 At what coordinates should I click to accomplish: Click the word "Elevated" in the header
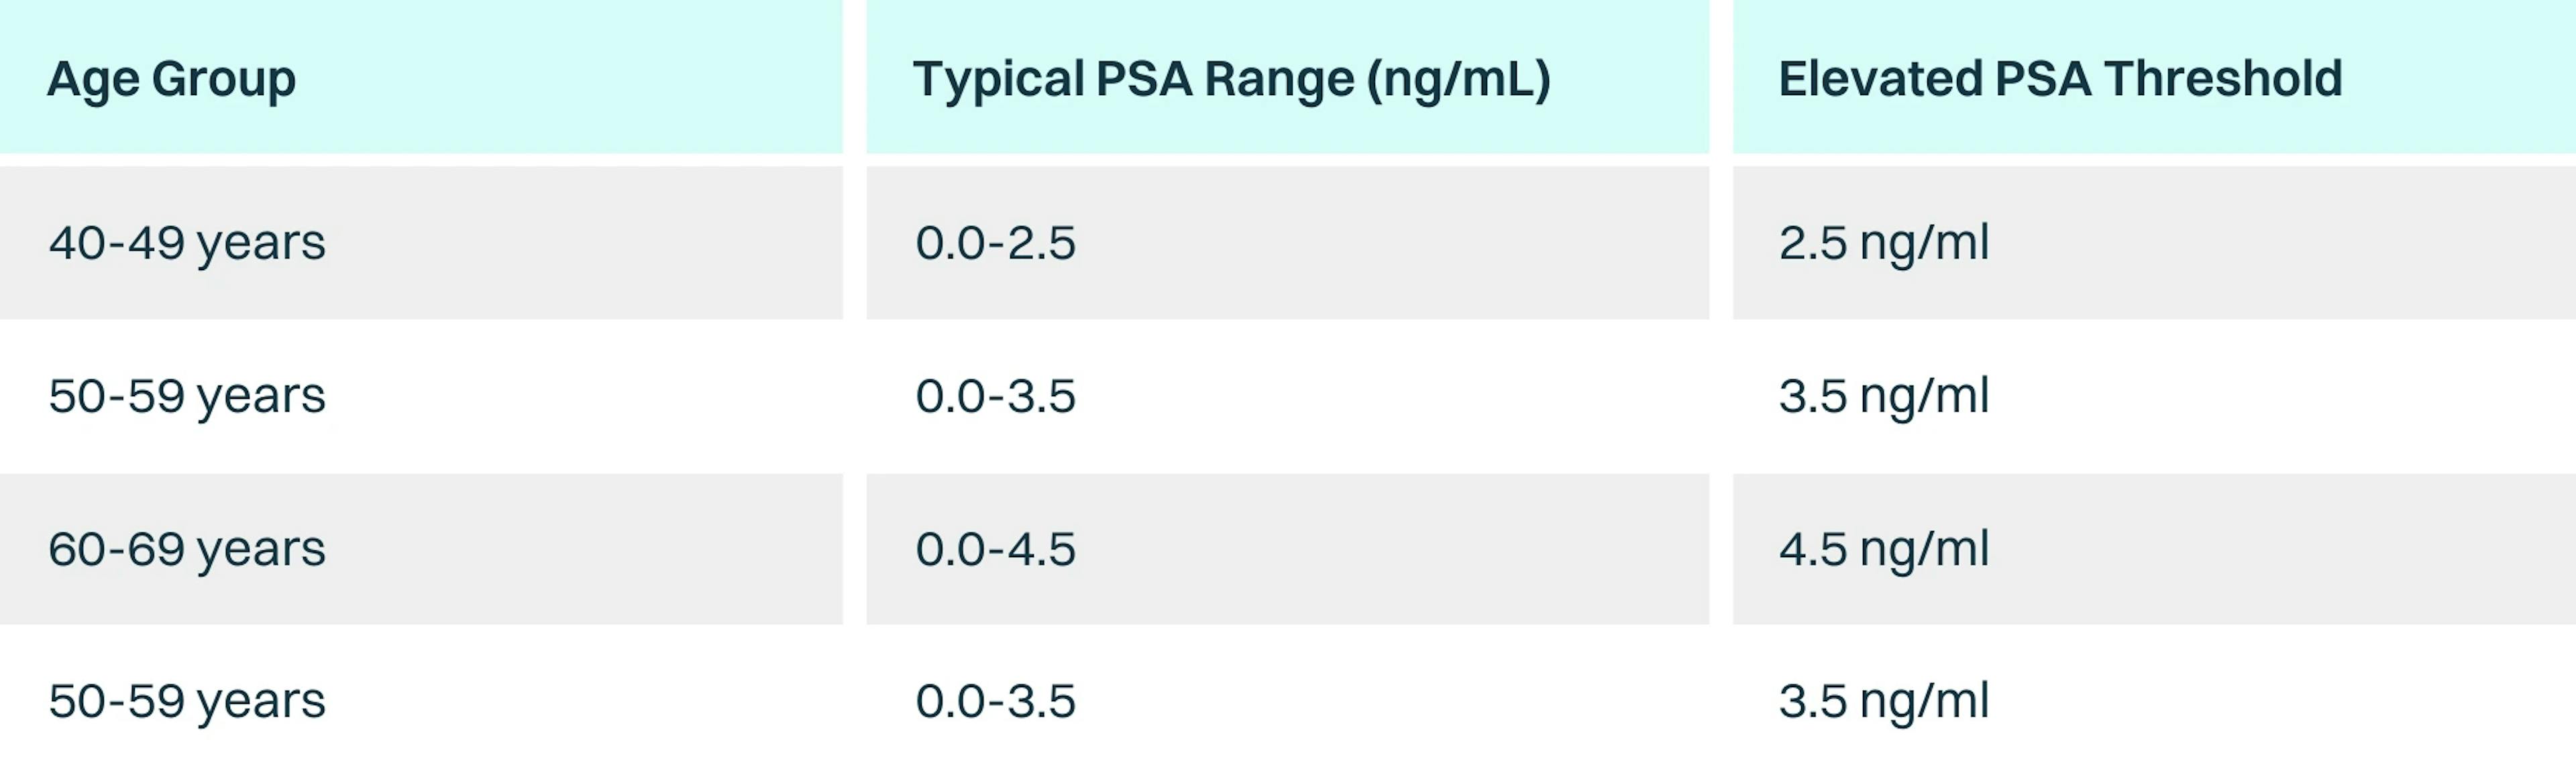[x=1879, y=79]
